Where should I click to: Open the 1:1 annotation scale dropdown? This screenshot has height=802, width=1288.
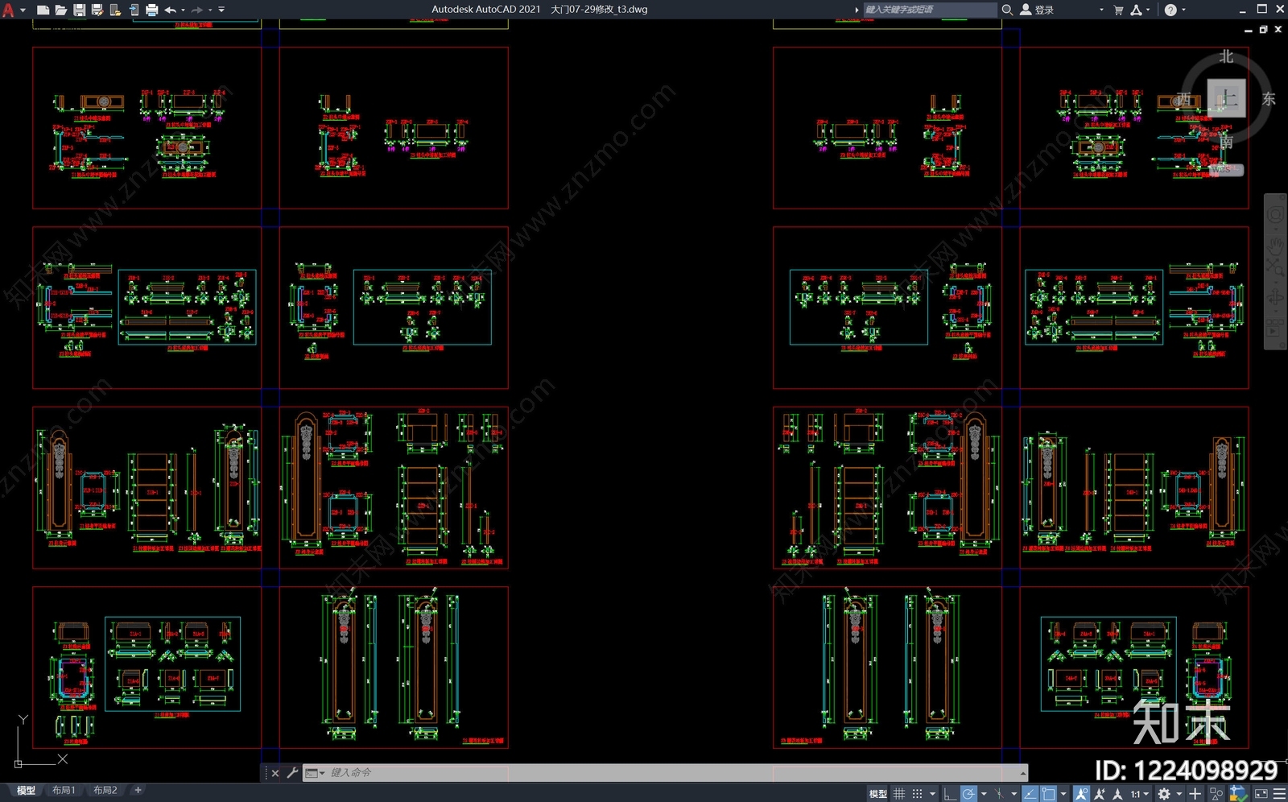[1139, 794]
